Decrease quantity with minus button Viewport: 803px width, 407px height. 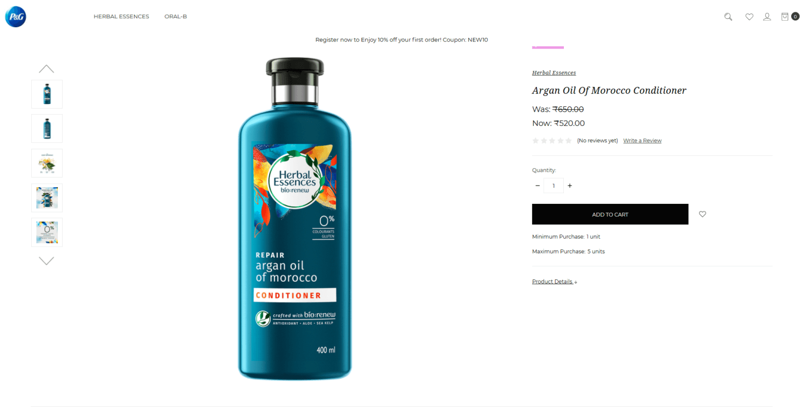[x=537, y=185]
